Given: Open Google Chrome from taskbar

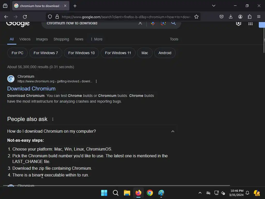Looking at the screenshot, I should [150, 193].
